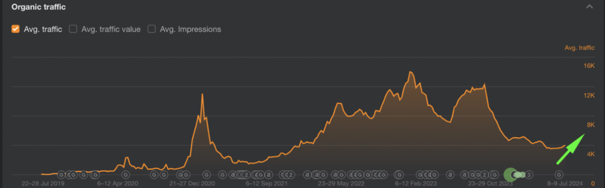The width and height of the screenshot is (605, 188).
Task: Click the Organic traffic panel title
Action: [39, 7]
